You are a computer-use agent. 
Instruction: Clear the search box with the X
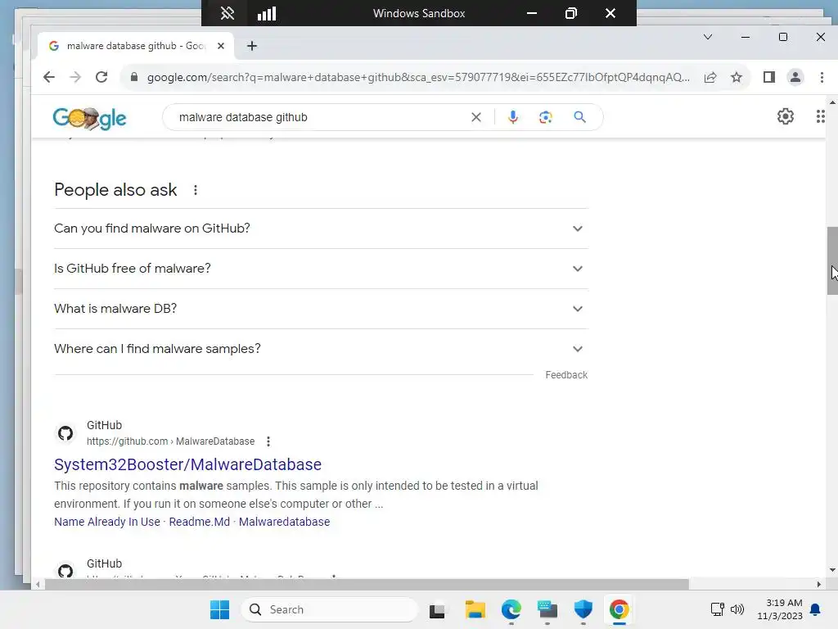tap(476, 117)
